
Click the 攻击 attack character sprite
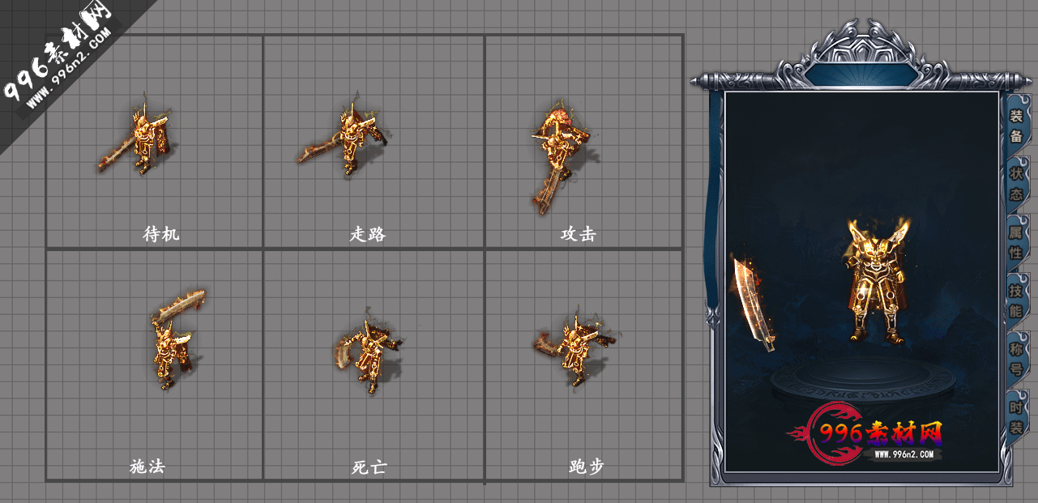click(x=558, y=156)
